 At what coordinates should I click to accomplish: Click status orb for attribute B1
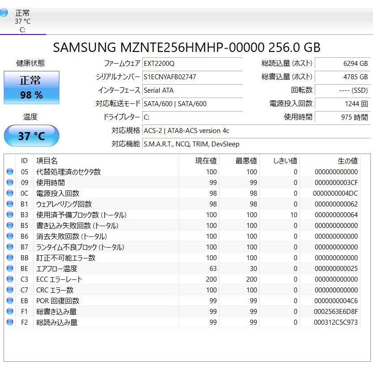10,204
